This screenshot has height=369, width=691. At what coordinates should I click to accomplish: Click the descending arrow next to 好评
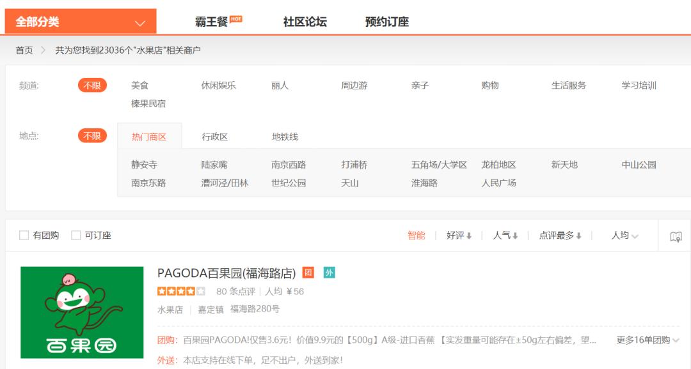[x=470, y=236]
